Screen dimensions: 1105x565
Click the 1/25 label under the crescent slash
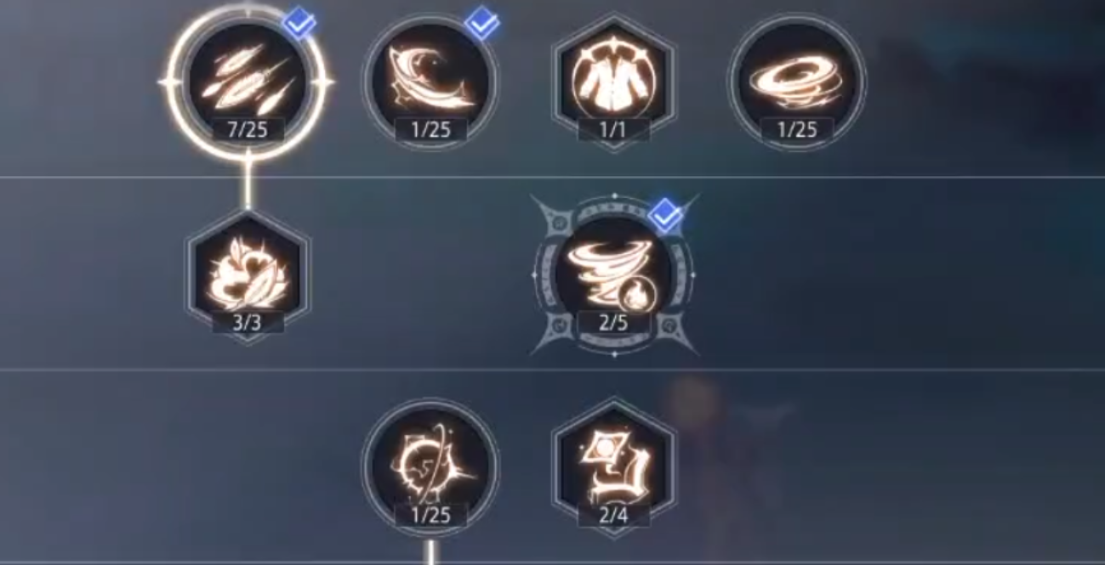[430, 129]
